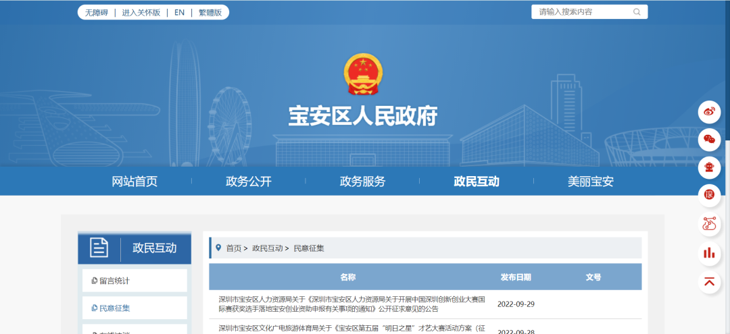
Task: Click the back-to-top arrow icon
Action: click(x=709, y=281)
